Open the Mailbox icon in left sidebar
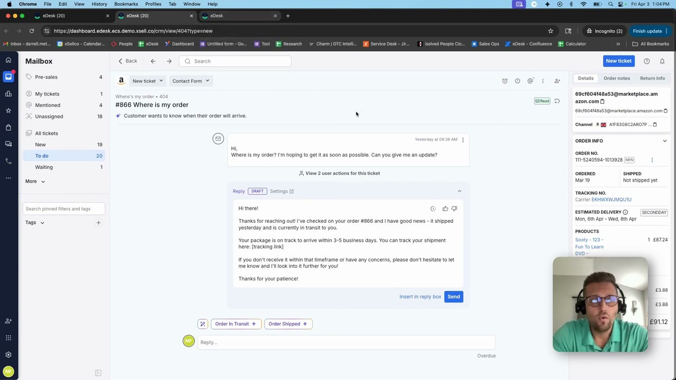 tap(8, 77)
